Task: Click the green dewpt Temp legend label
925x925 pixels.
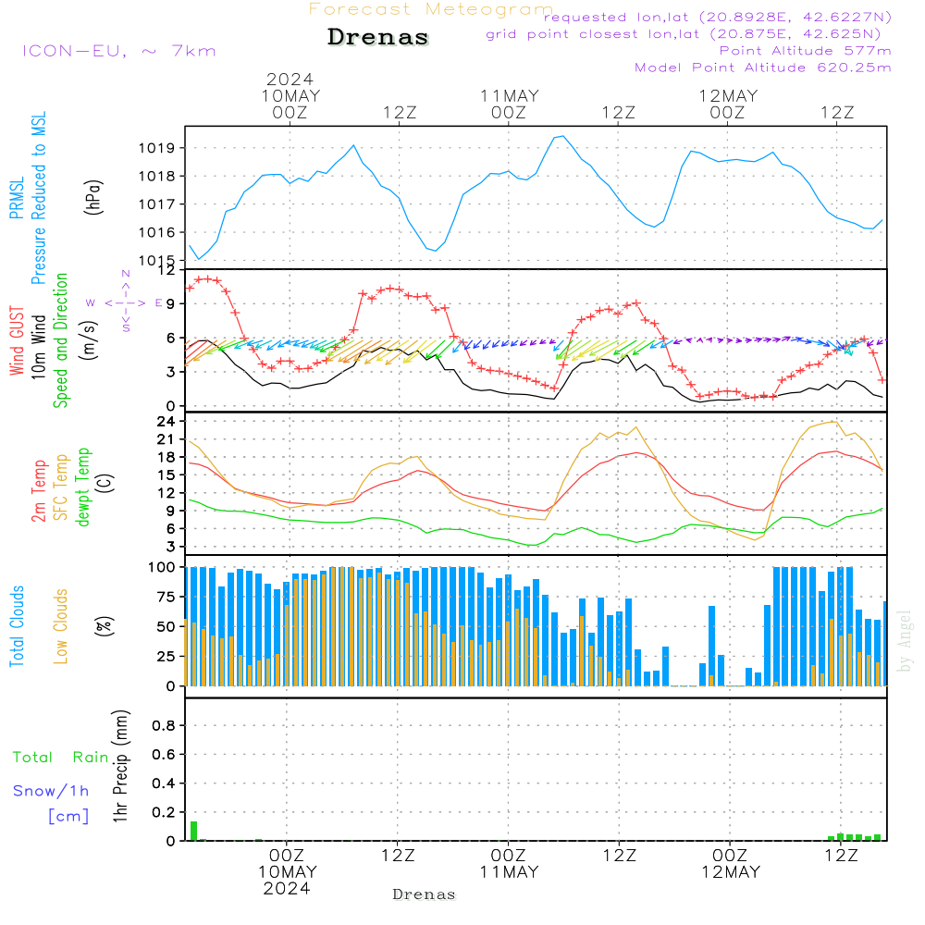Action: tap(83, 487)
